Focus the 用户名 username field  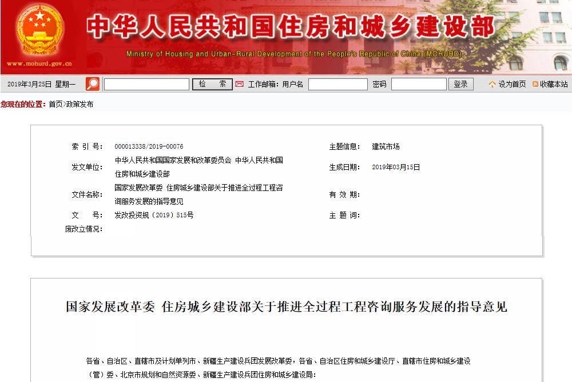tap(338, 84)
